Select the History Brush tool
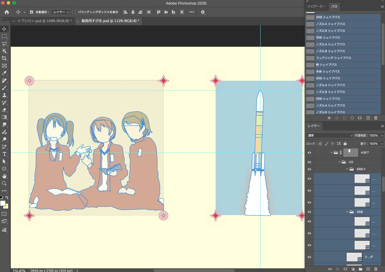Screen dimensions: 385x272 (x=4, y=102)
